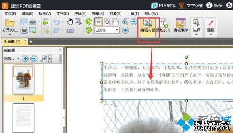
Task: Open the Window 窗口(W) menu
Action: pos(151,13)
